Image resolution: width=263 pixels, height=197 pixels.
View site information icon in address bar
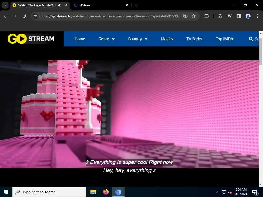pos(35,16)
